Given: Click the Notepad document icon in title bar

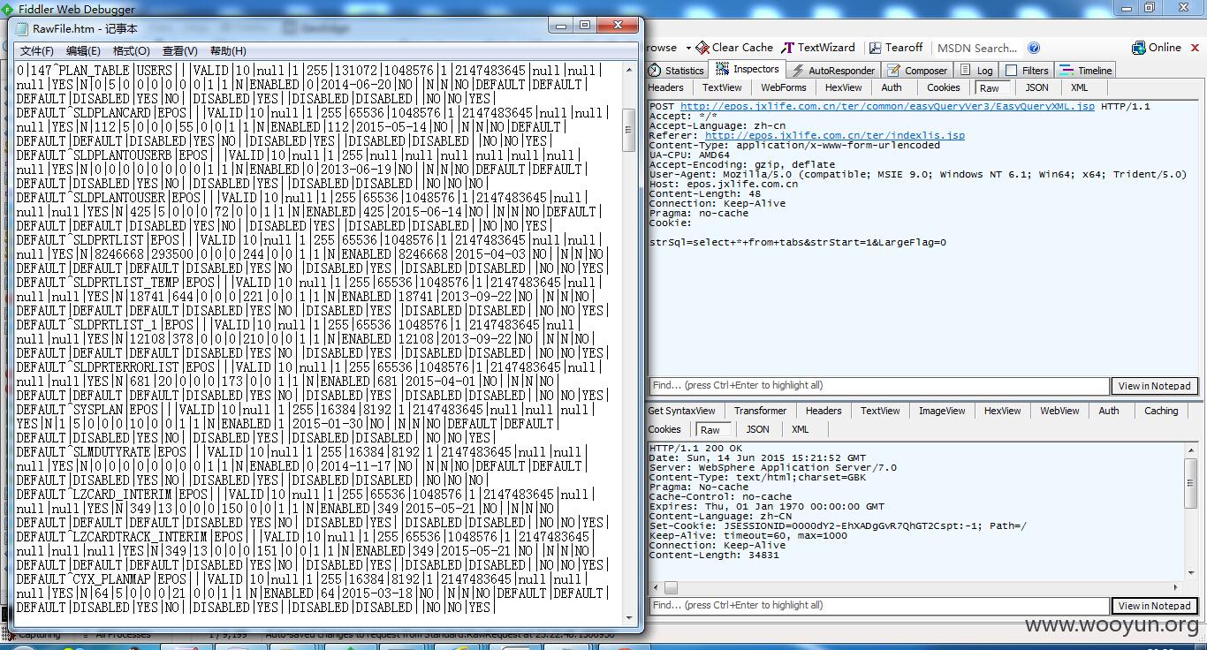Looking at the screenshot, I should (21, 27).
